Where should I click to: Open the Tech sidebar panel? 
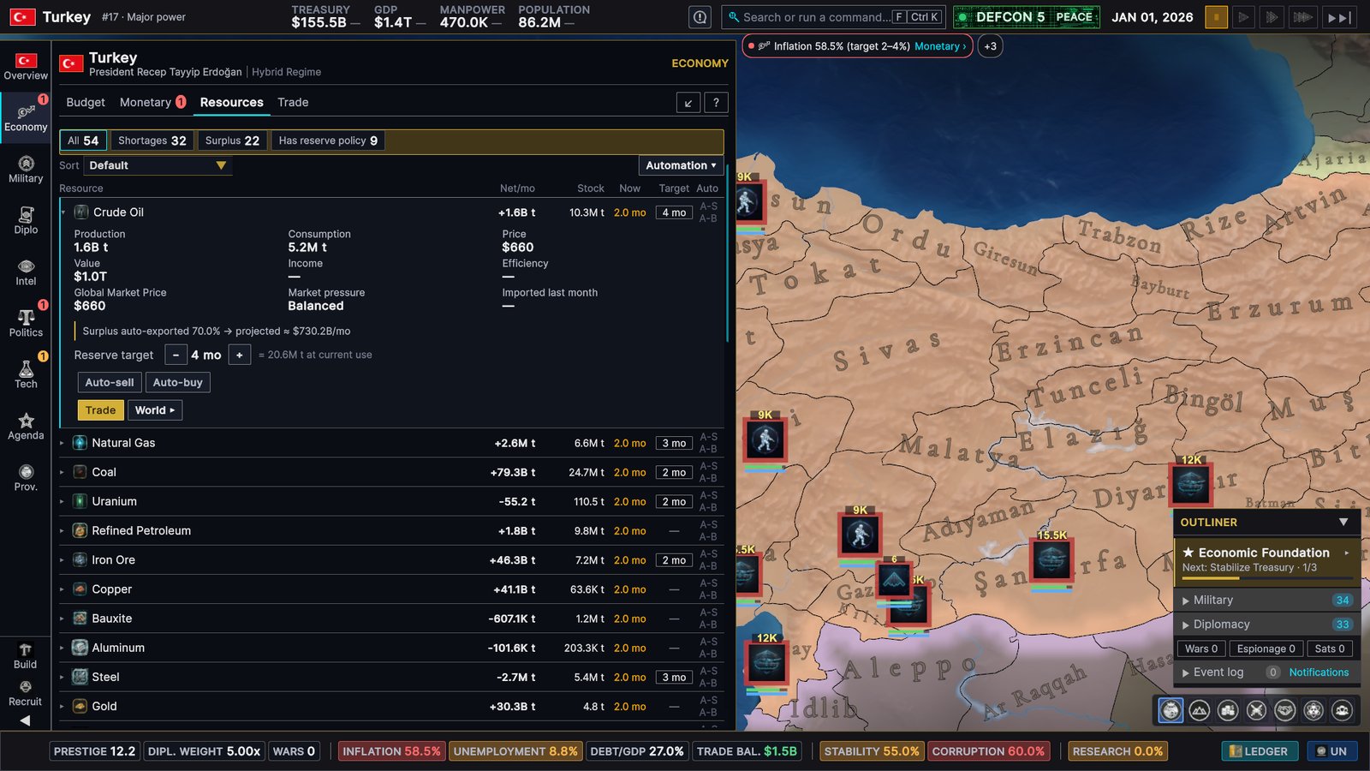(26, 375)
